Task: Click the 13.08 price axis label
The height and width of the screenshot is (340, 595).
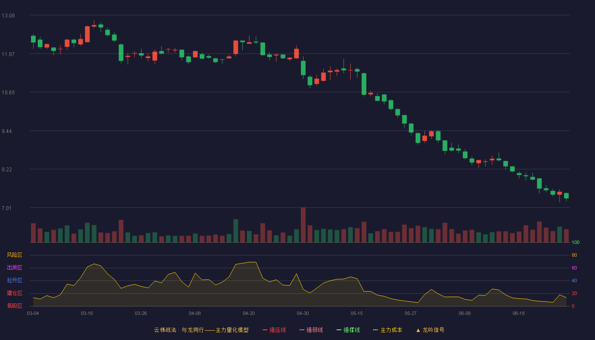Action: pos(8,16)
